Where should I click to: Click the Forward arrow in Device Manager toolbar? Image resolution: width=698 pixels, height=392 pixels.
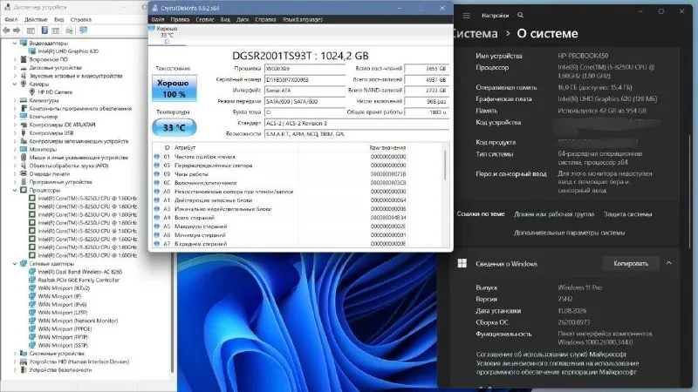click(x=17, y=30)
